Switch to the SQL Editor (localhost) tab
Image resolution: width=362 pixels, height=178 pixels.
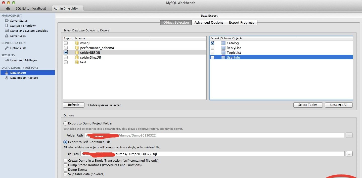point(31,8)
